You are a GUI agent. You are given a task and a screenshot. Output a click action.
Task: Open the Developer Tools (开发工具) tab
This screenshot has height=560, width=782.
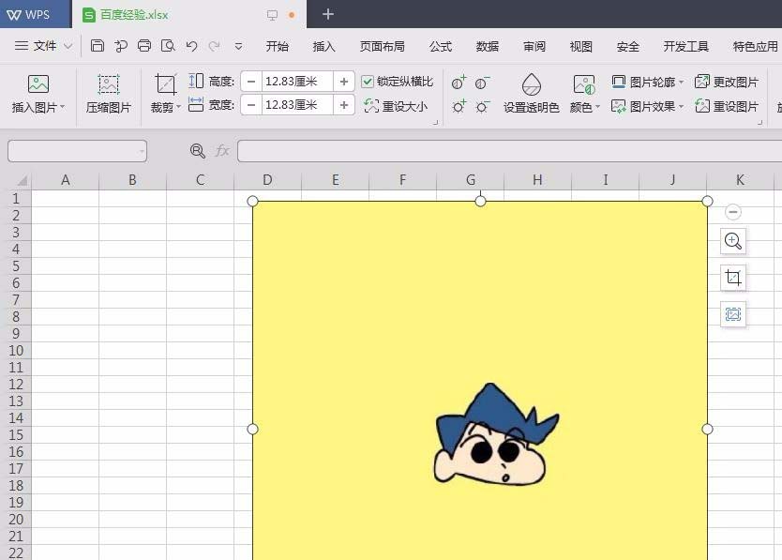pyautogui.click(x=686, y=46)
